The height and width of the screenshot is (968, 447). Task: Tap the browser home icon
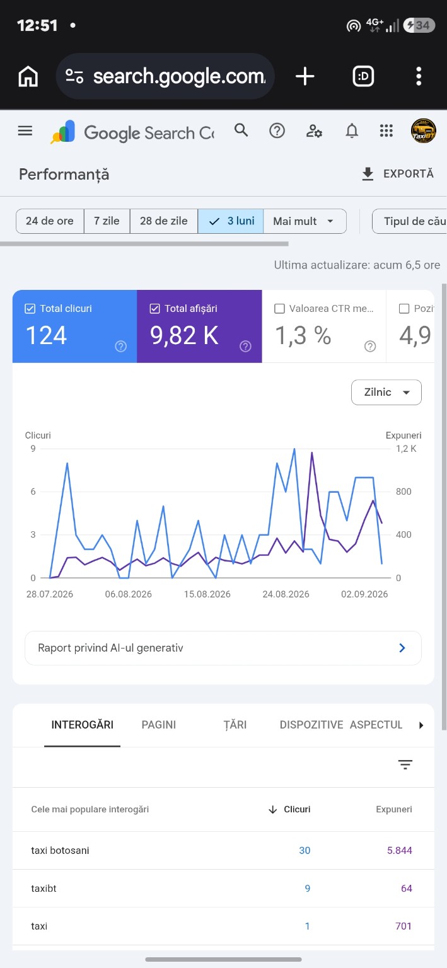point(28,77)
